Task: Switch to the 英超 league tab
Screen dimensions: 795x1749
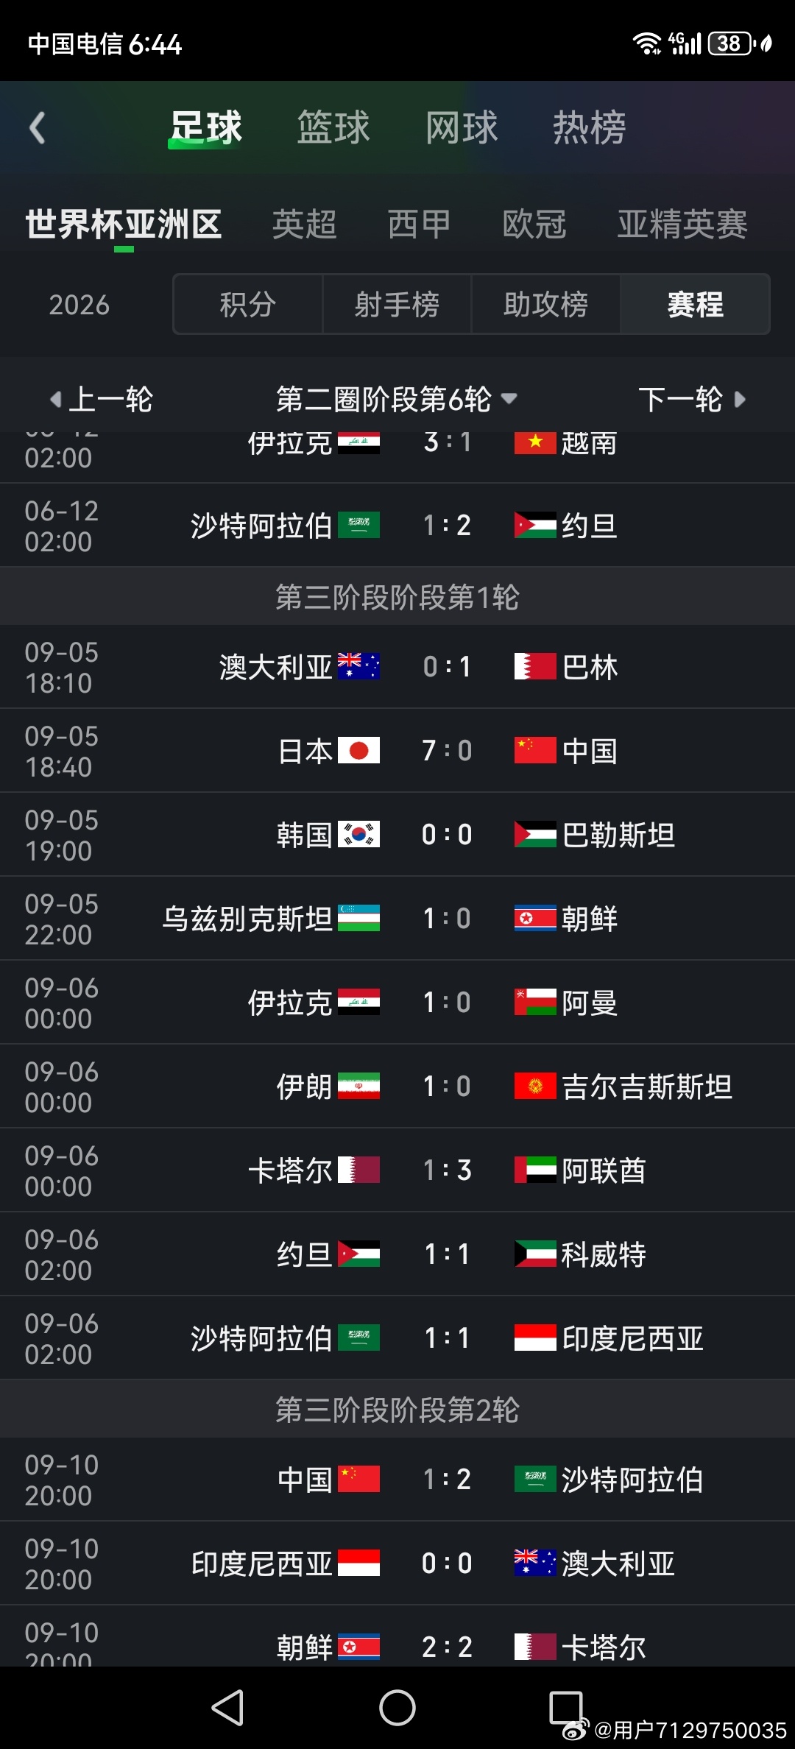Action: (305, 224)
